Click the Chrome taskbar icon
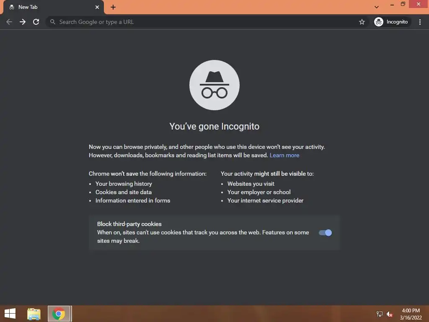 pos(59,314)
